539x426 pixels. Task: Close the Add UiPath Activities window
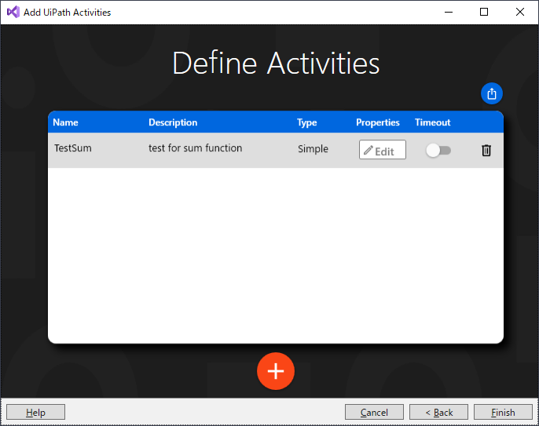coord(520,12)
